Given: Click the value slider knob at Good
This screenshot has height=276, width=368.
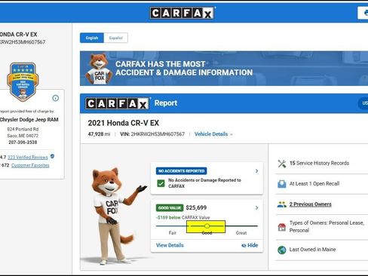Looking at the screenshot, I should (x=207, y=226).
